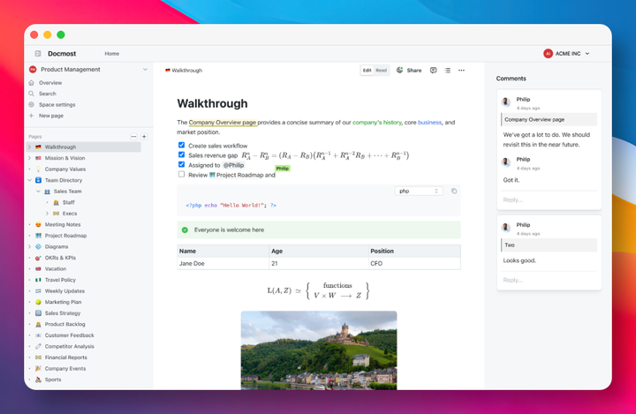The width and height of the screenshot is (636, 414).
Task: Expand the Diagrams tree chevron
Action: pyautogui.click(x=30, y=246)
